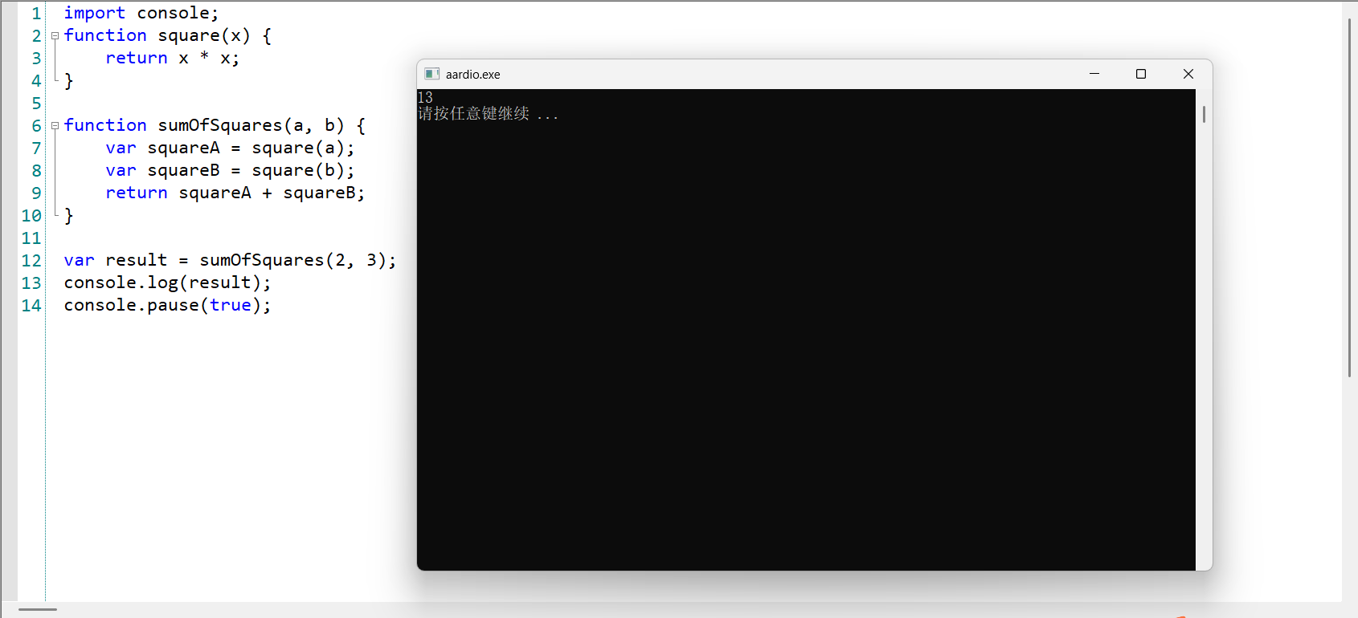
Task: Click the output value 13 in console
Action: coord(425,97)
